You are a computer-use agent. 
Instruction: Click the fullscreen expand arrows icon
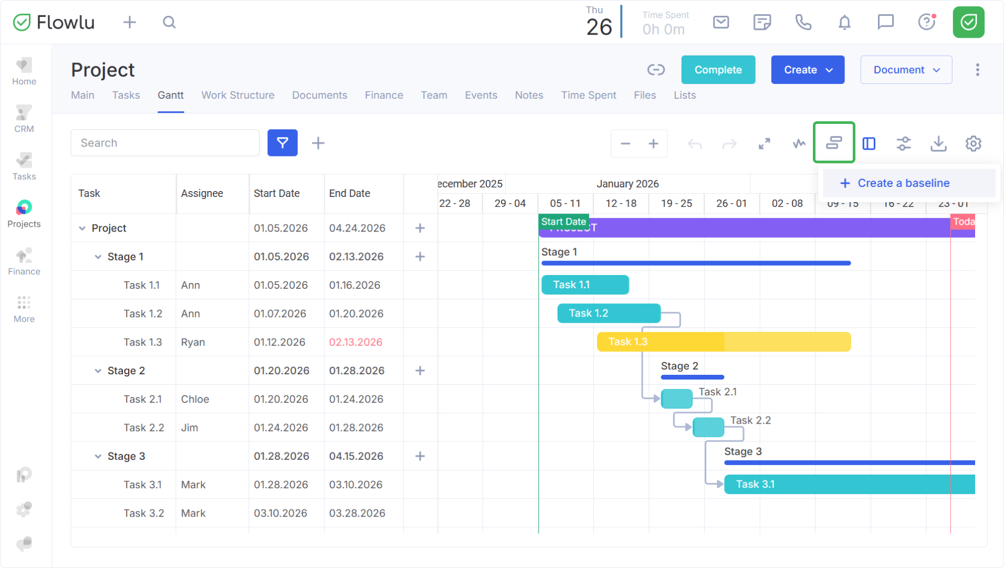[x=764, y=143]
